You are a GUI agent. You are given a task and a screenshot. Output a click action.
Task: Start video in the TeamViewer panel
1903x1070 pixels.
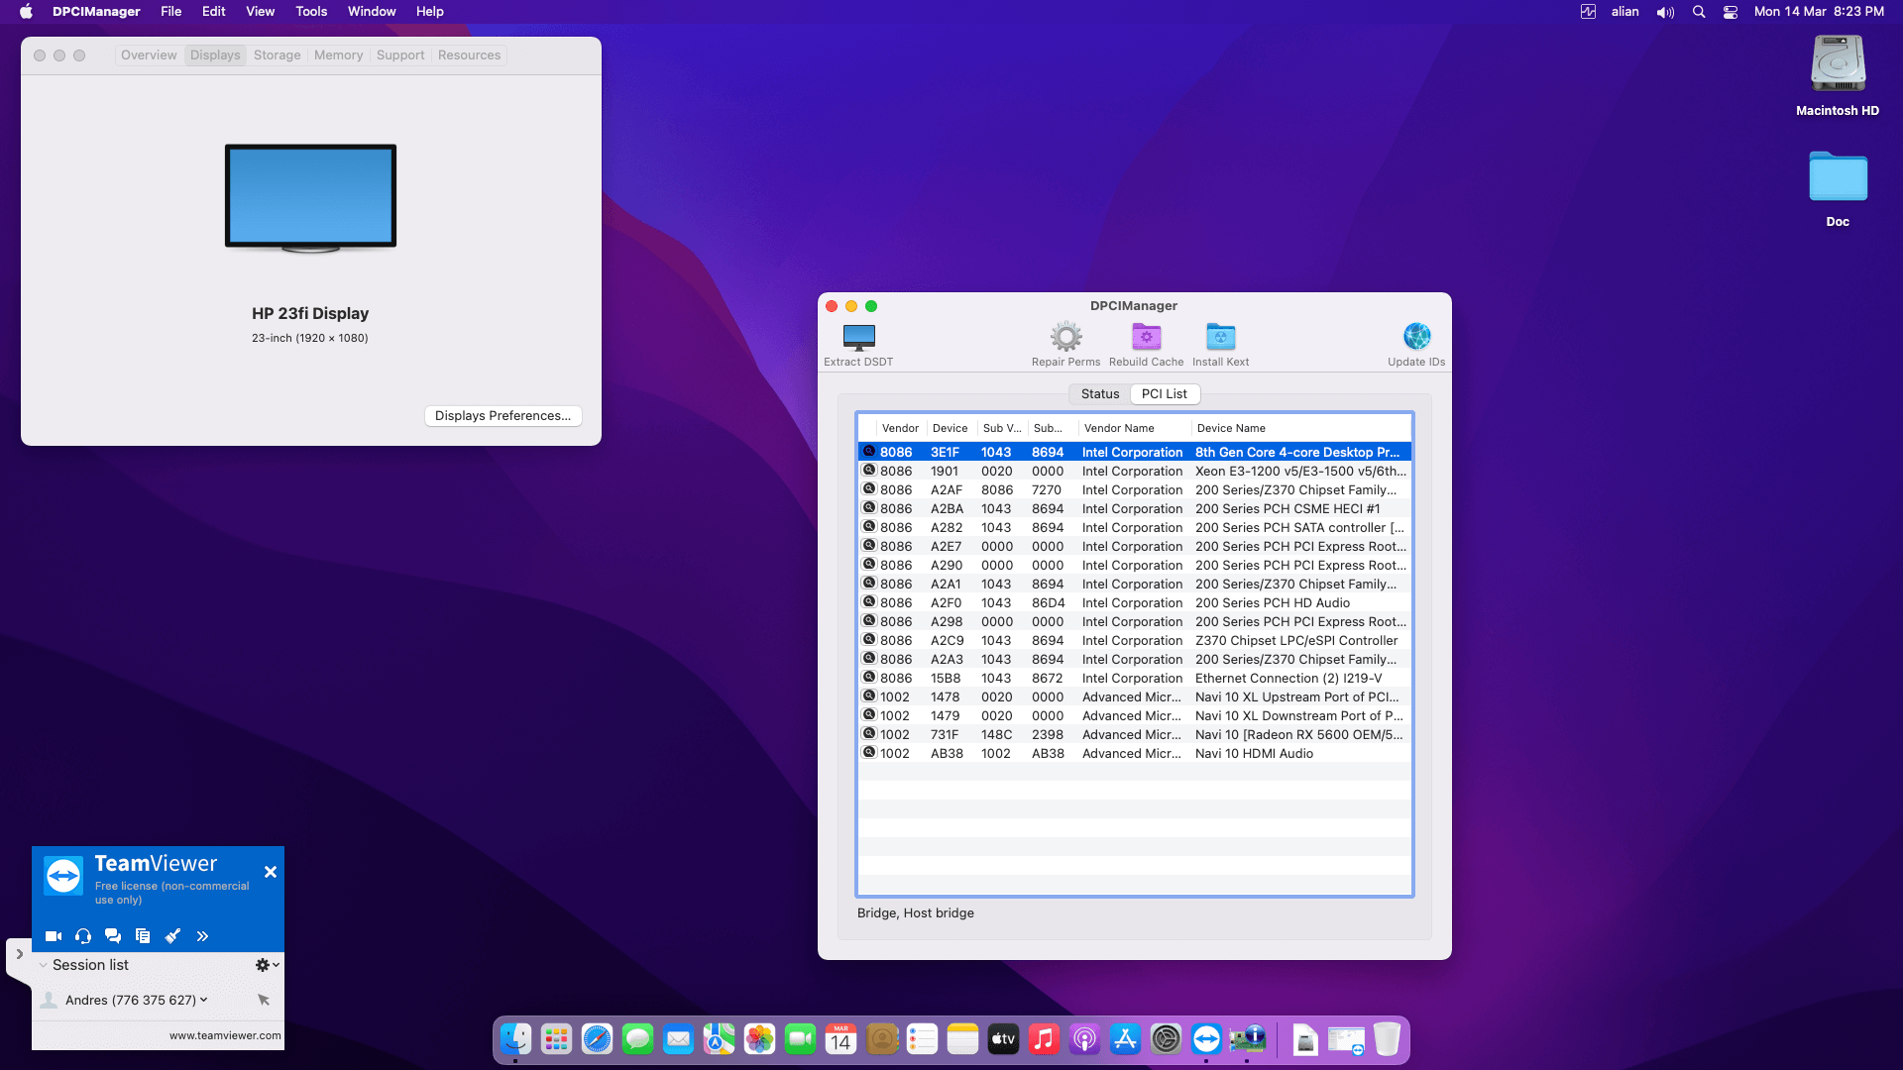pyautogui.click(x=54, y=936)
